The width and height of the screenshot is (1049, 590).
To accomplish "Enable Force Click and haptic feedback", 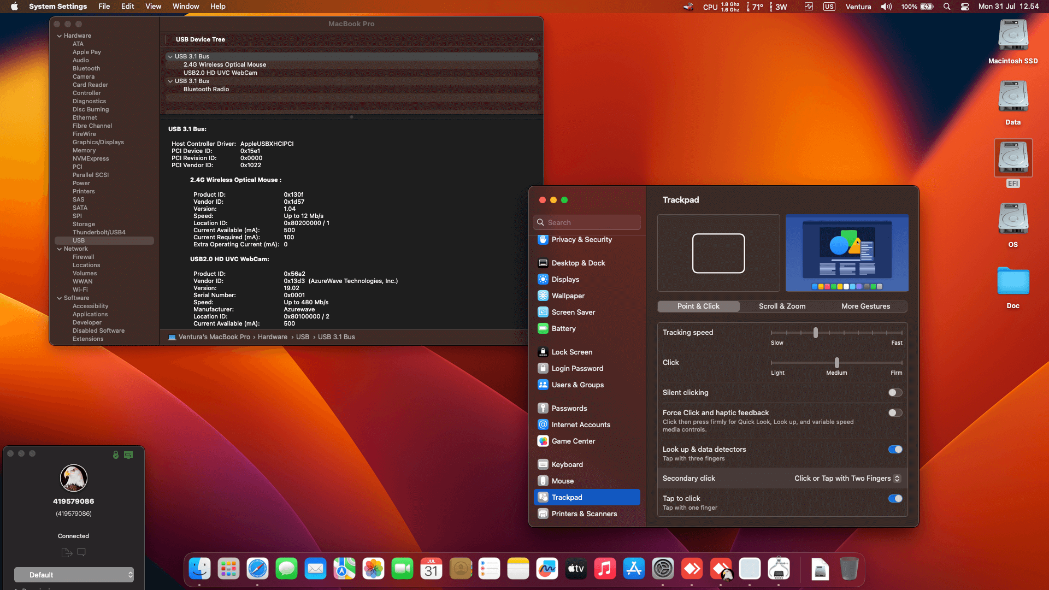I will pos(895,412).
